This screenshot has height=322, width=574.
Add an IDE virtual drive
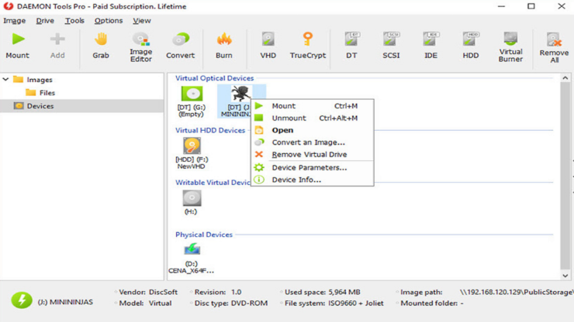pos(430,46)
